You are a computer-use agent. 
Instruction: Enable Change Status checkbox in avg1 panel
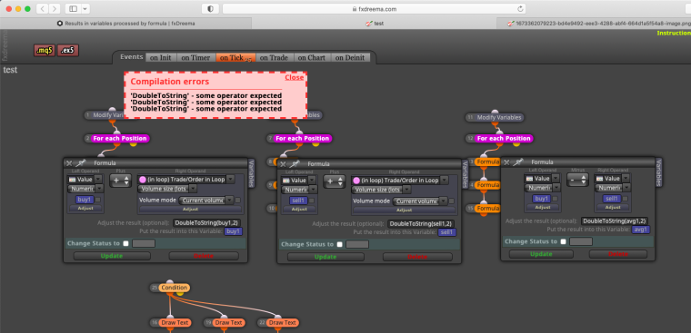(x=563, y=241)
